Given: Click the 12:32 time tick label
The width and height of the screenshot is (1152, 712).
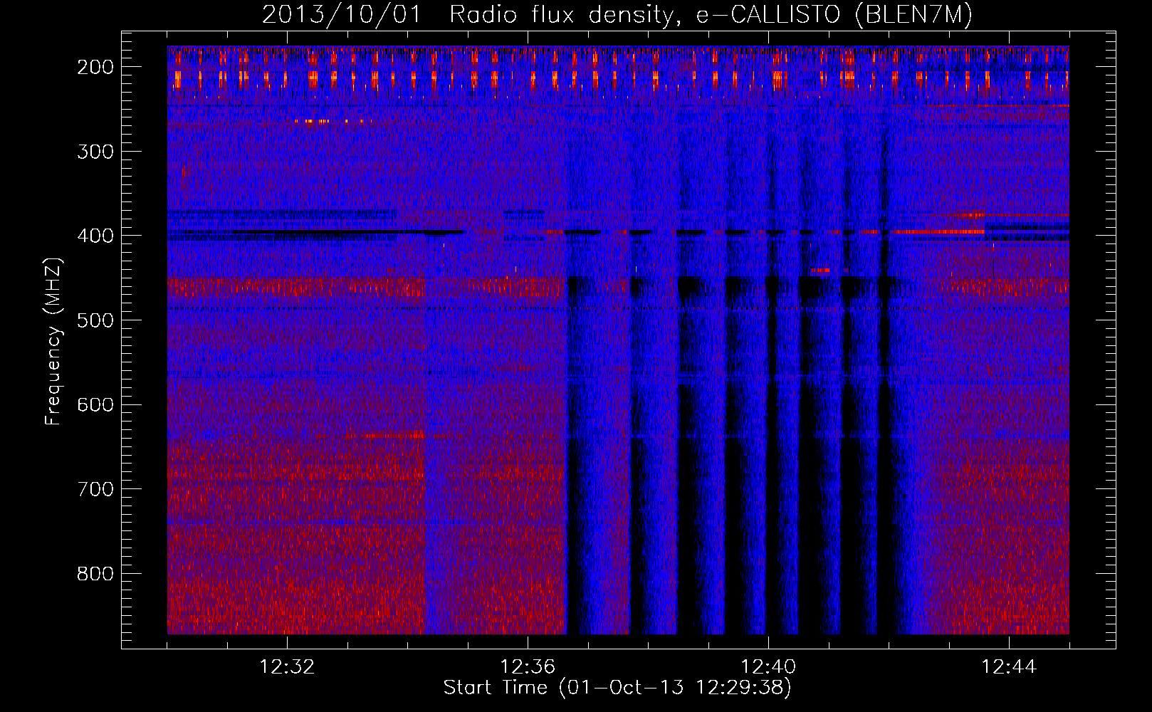Looking at the screenshot, I should click(287, 667).
